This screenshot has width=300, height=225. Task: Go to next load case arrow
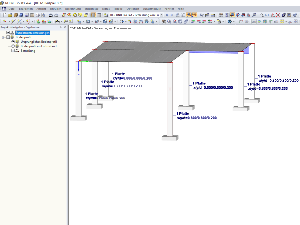[x=172, y=15]
